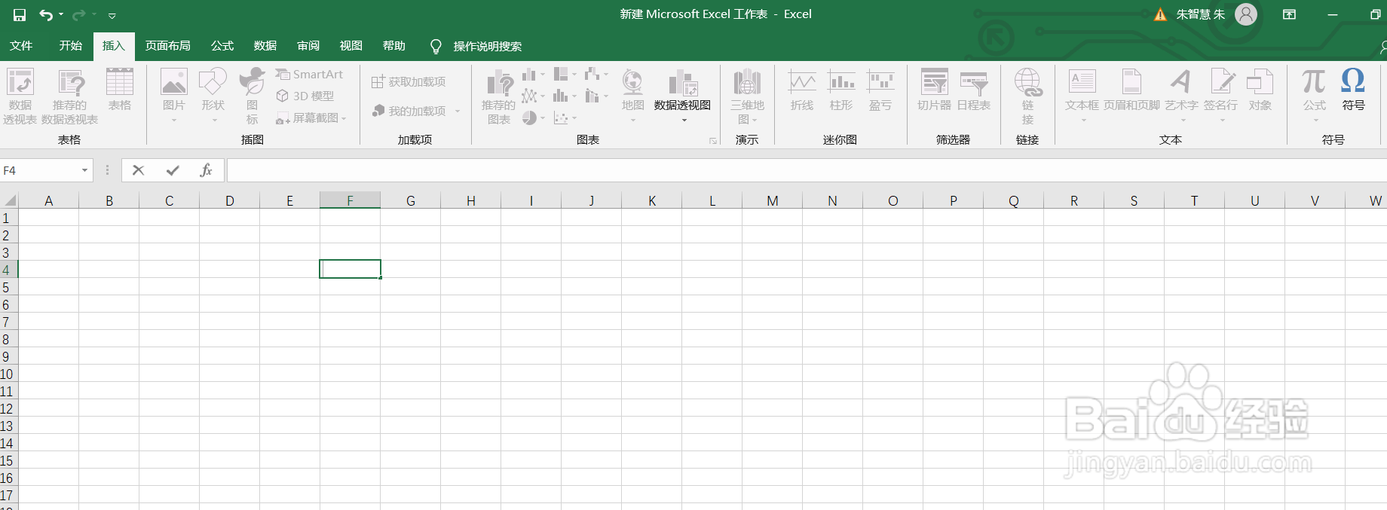The image size is (1387, 510).
Task: Insert 柱形 column sparkline
Action: click(x=841, y=90)
